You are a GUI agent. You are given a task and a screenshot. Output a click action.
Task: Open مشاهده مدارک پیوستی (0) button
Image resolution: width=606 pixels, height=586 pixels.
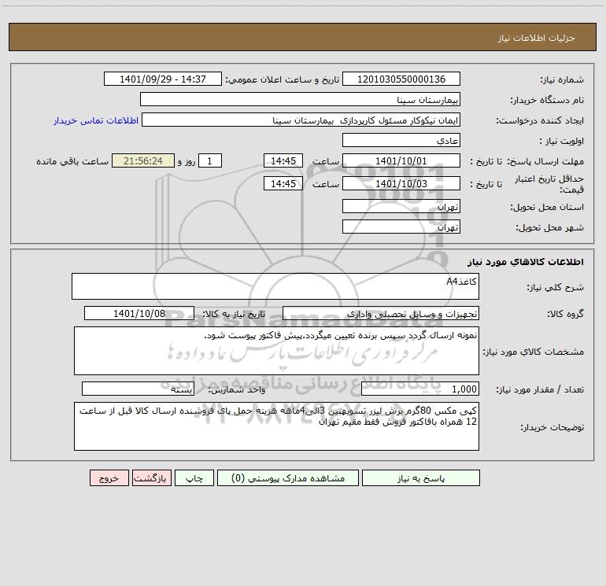tap(288, 478)
